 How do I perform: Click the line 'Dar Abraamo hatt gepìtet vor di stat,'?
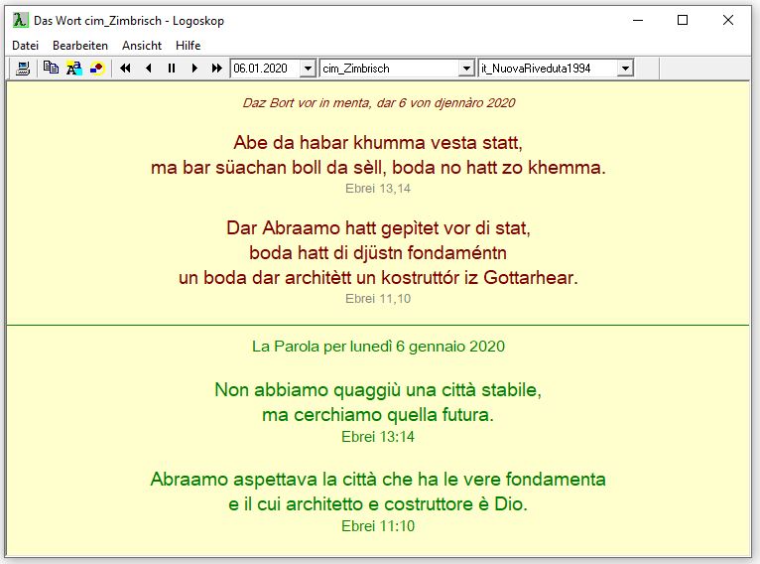(379, 228)
